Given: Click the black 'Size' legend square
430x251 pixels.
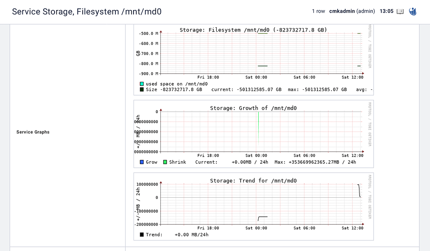Looking at the screenshot, I should coord(142,89).
